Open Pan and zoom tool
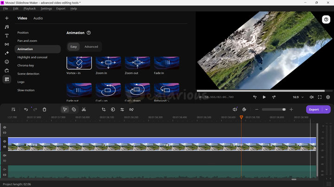The width and height of the screenshot is (334, 187). tap(27, 41)
